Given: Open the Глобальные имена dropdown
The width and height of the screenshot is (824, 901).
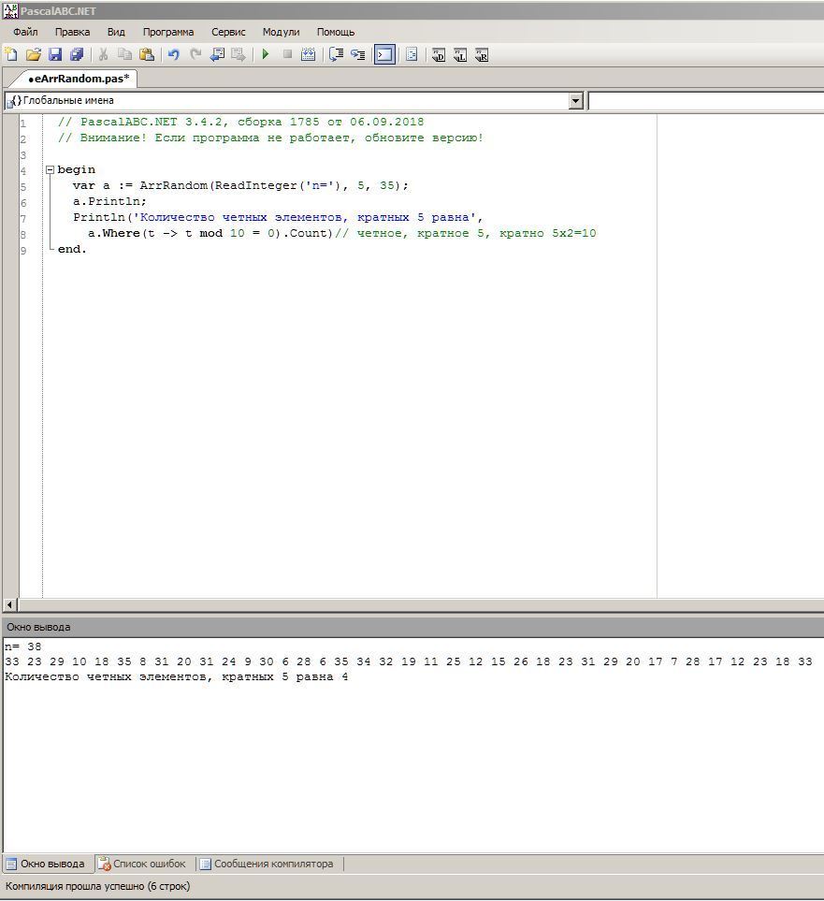Looking at the screenshot, I should 575,101.
